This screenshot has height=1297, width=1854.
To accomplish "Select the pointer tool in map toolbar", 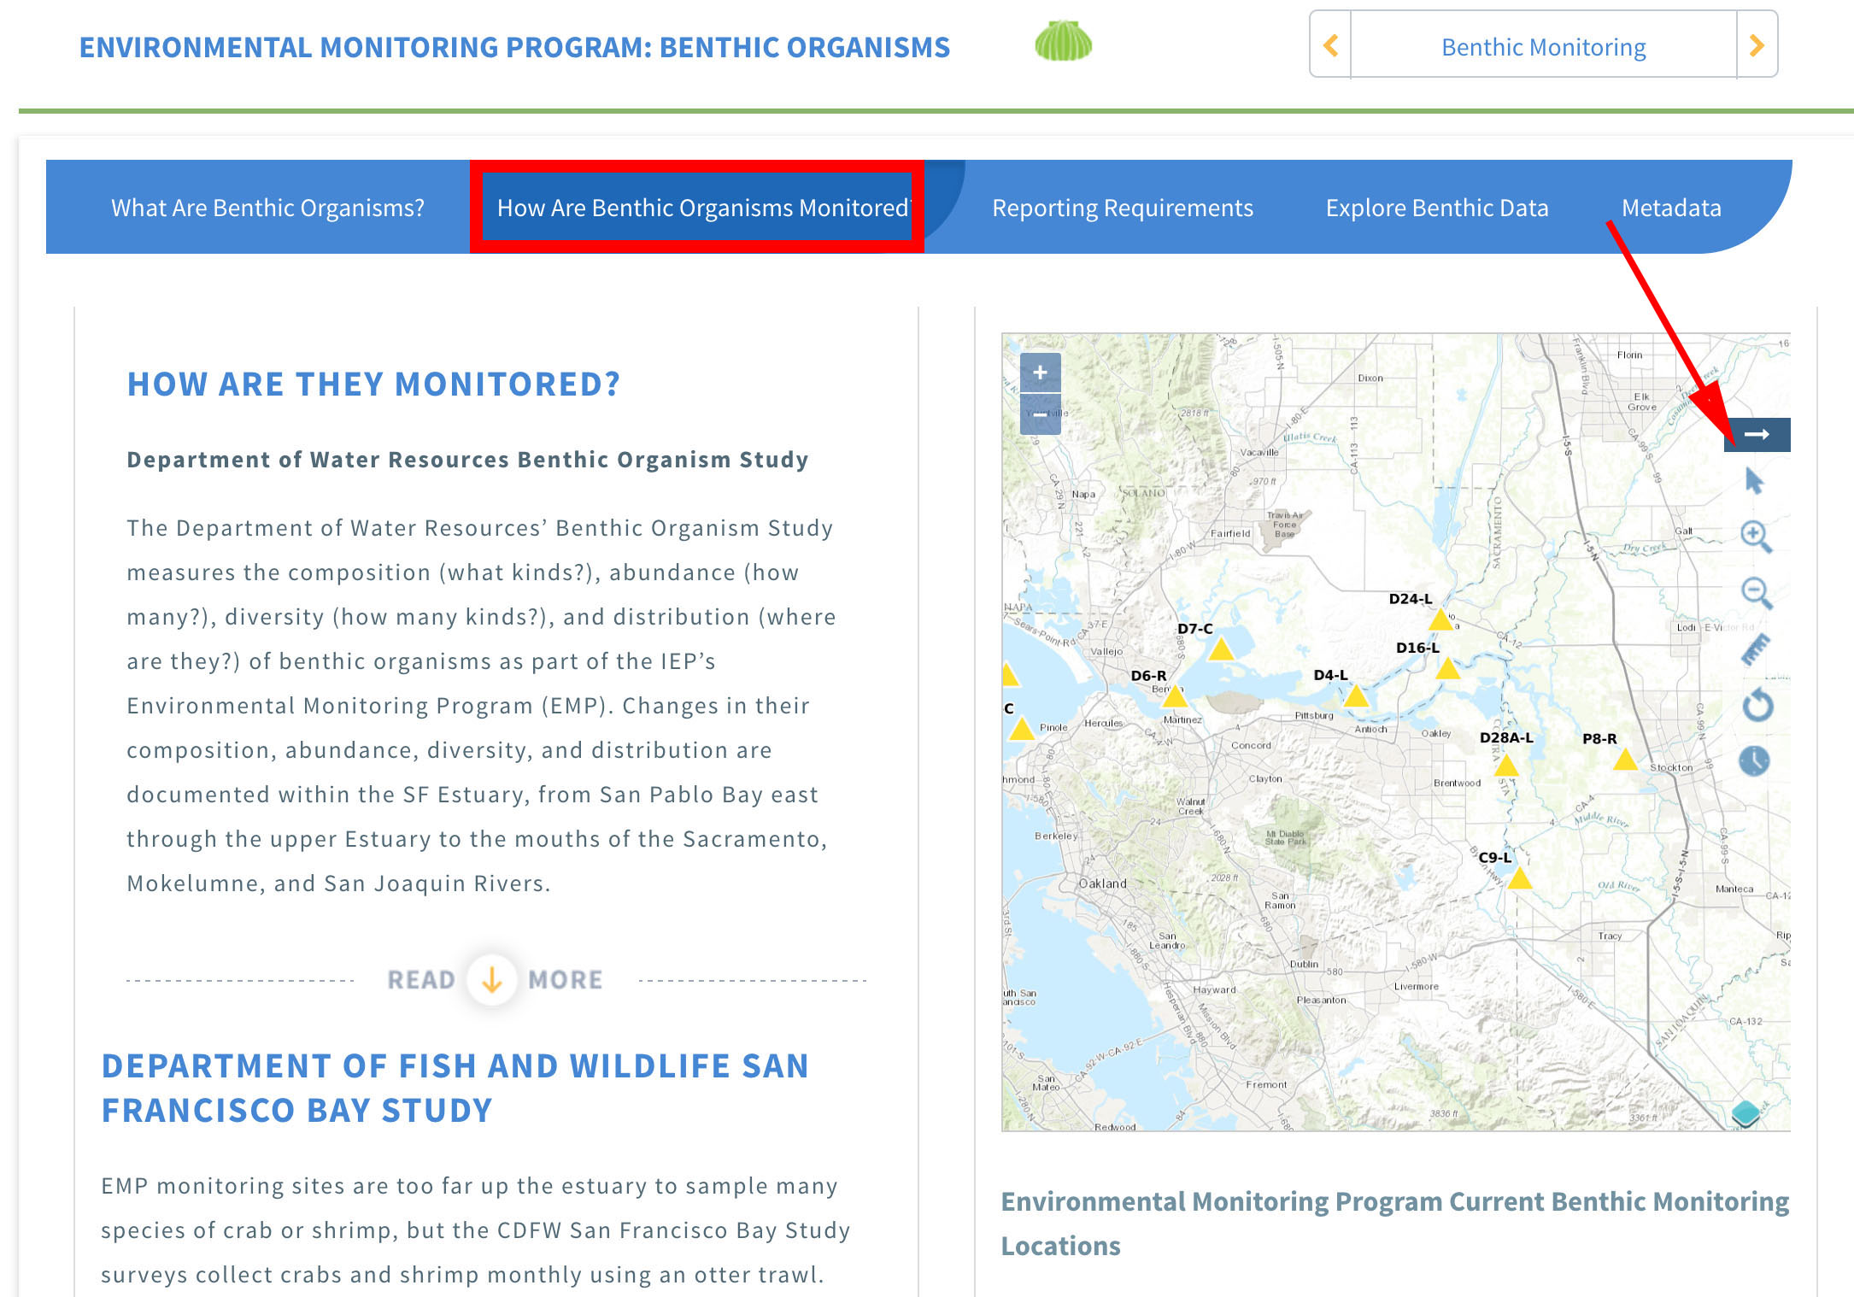I will click(x=1754, y=481).
